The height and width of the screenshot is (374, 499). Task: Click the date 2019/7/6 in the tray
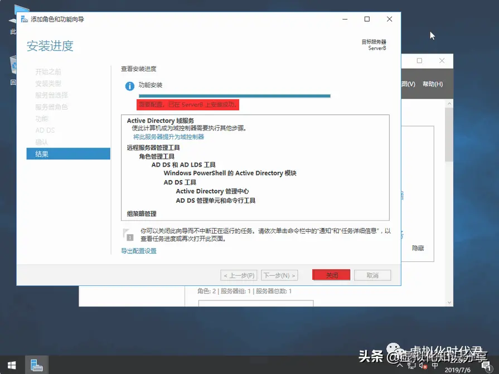pos(457,369)
